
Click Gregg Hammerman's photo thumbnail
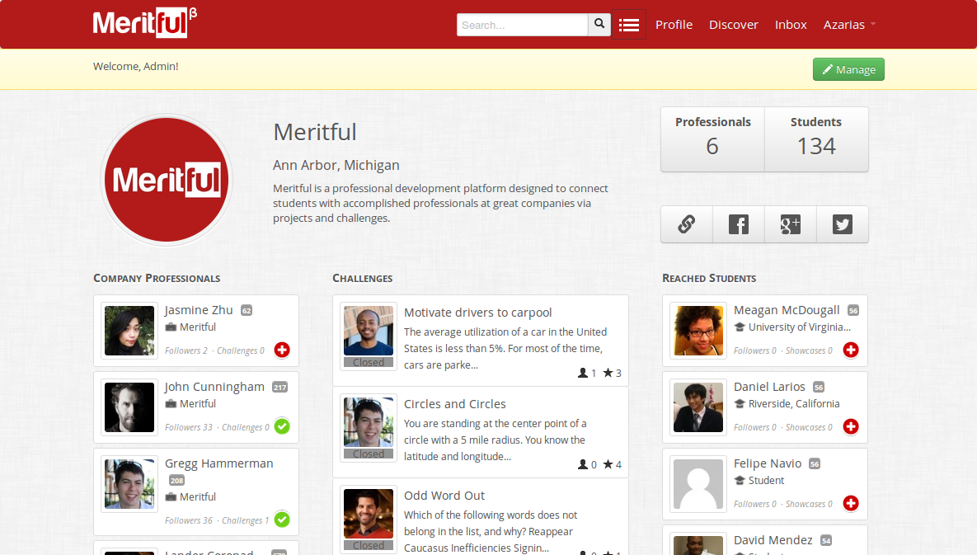click(x=129, y=484)
